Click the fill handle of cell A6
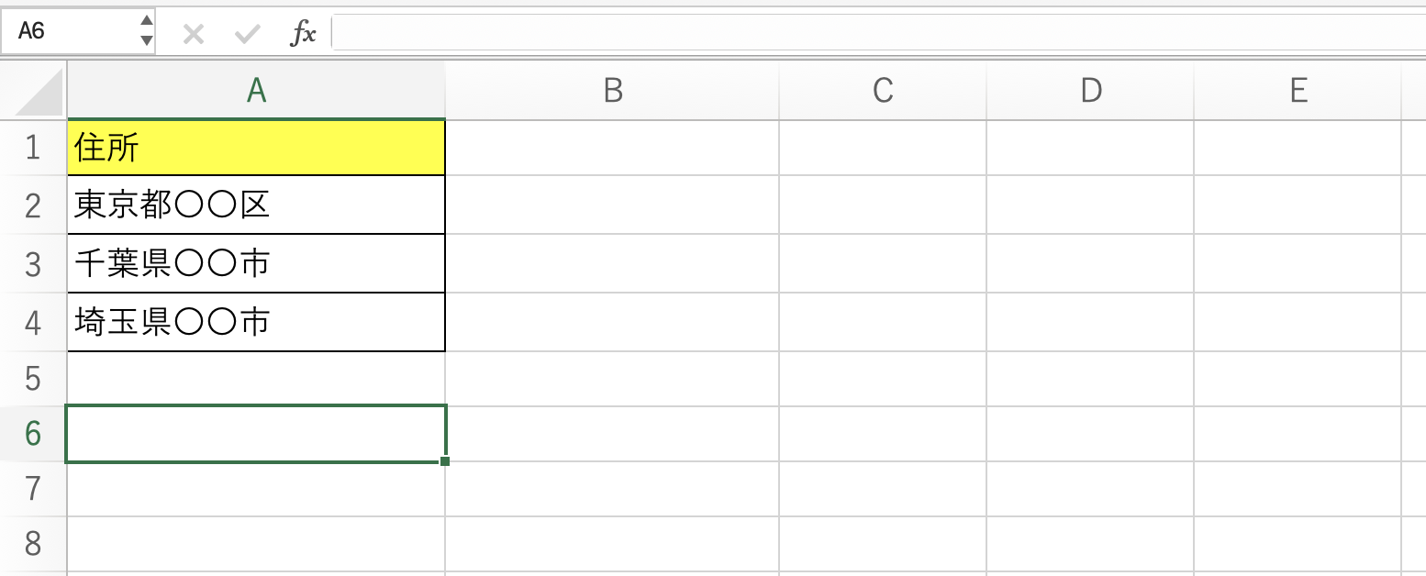 (445, 460)
